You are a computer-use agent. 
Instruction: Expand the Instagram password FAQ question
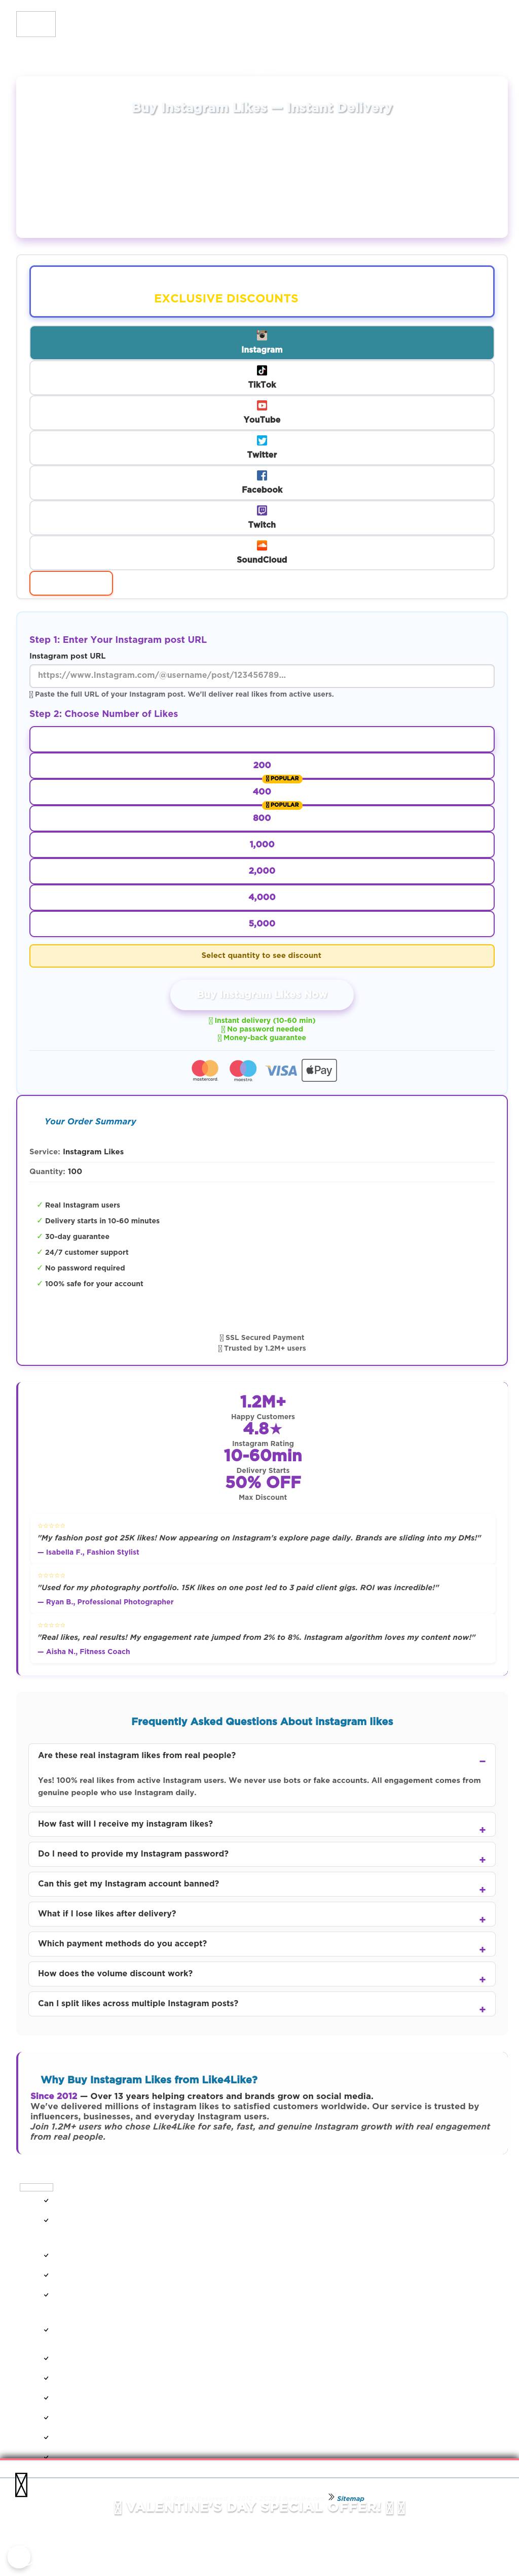[x=482, y=1859]
